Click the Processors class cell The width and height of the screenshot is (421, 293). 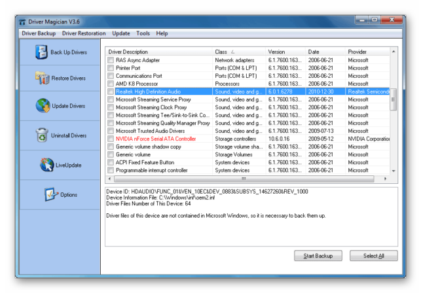pos(227,84)
